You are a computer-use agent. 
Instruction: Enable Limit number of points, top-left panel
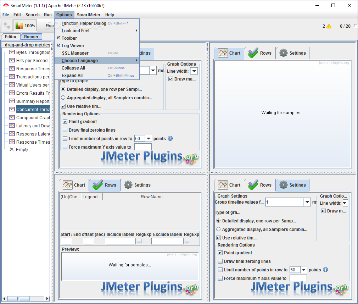click(65, 138)
